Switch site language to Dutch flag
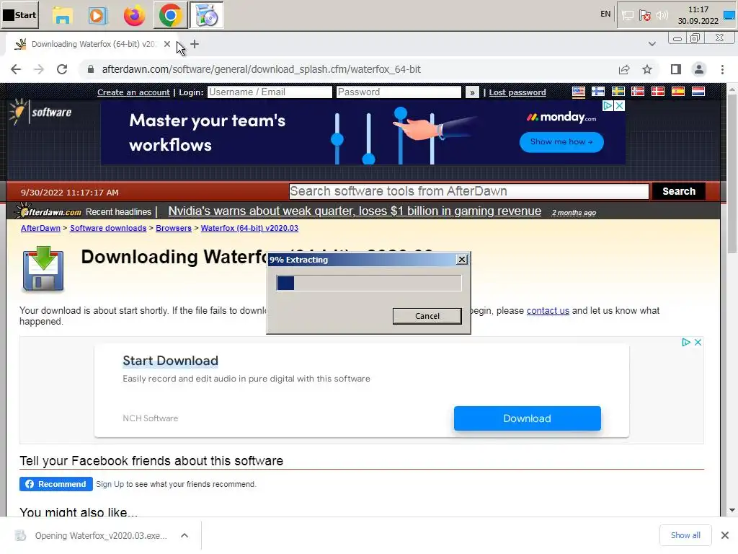Screen dimensions: 738x554 pyautogui.click(x=698, y=92)
